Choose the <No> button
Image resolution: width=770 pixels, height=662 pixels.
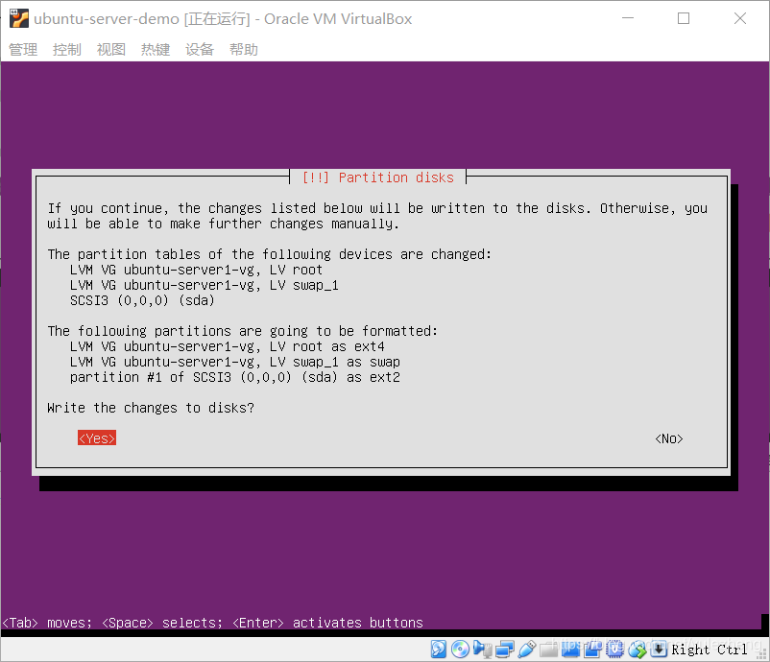[669, 438]
